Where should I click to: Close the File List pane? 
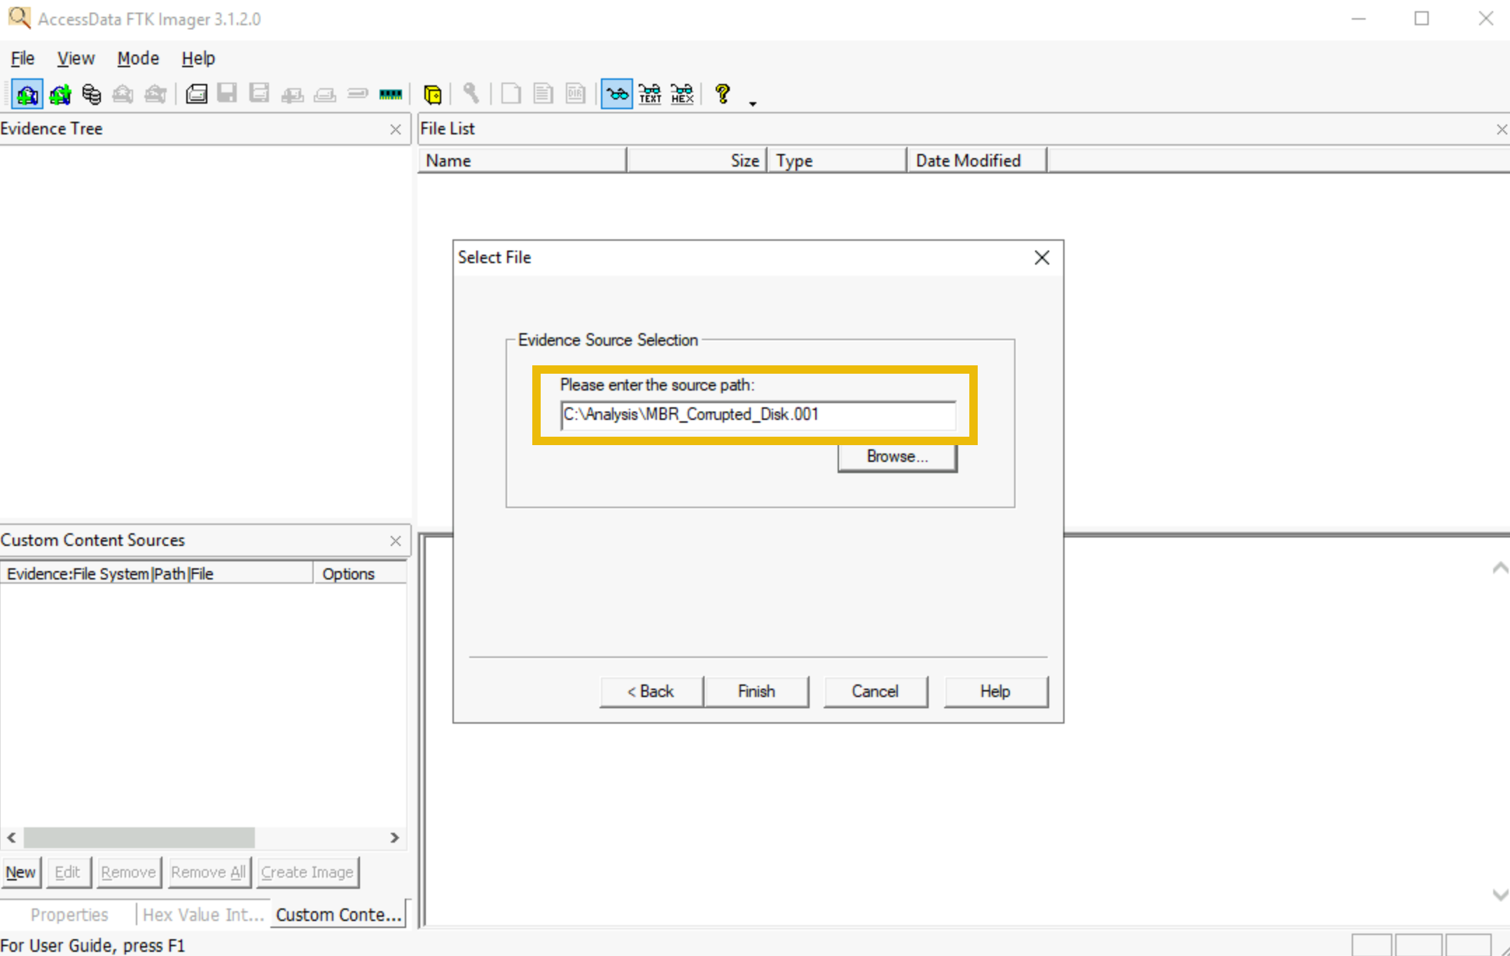tap(1502, 129)
